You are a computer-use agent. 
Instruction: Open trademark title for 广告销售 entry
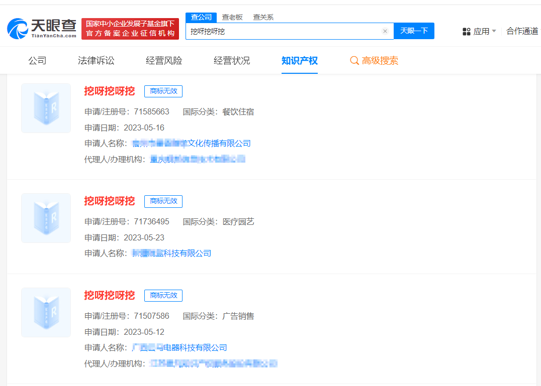[x=110, y=296]
